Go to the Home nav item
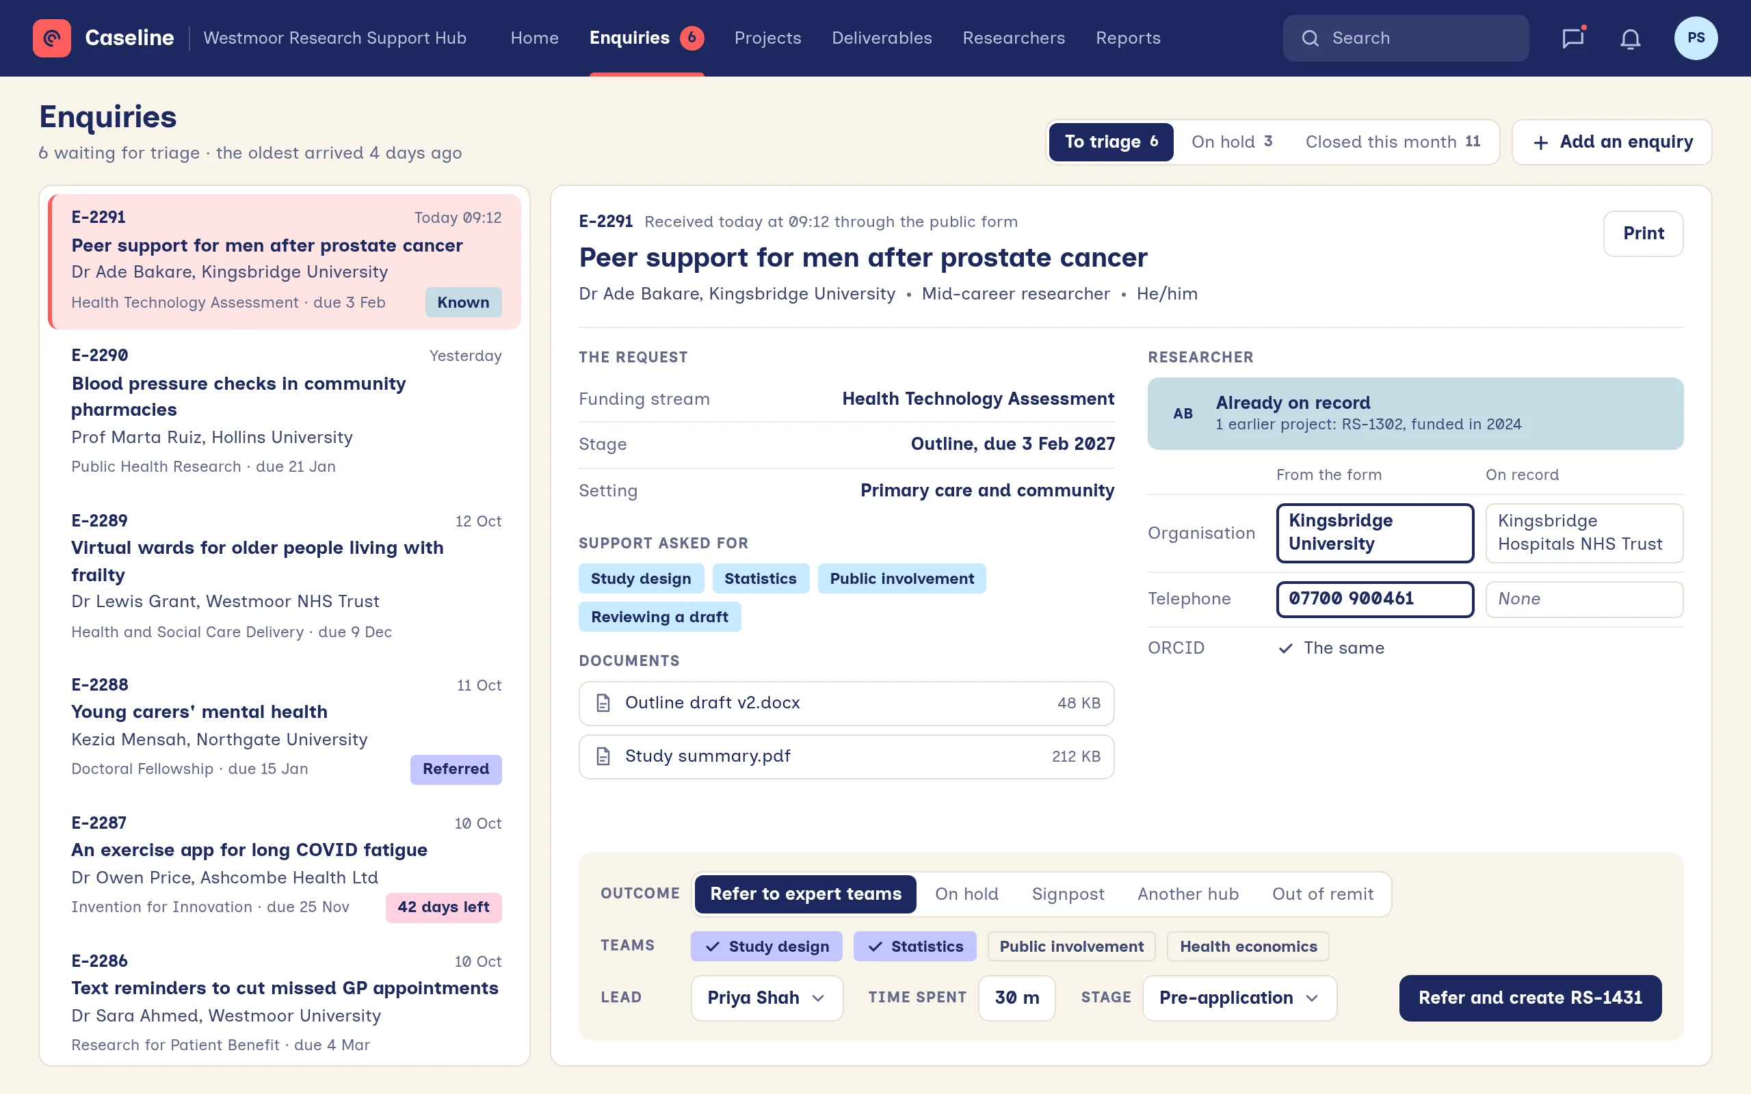The image size is (1751, 1094). click(x=535, y=38)
